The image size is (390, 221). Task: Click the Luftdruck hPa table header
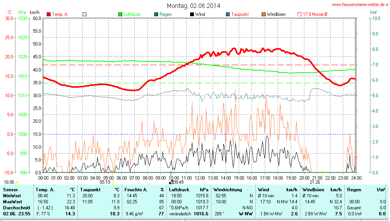pos(189,190)
